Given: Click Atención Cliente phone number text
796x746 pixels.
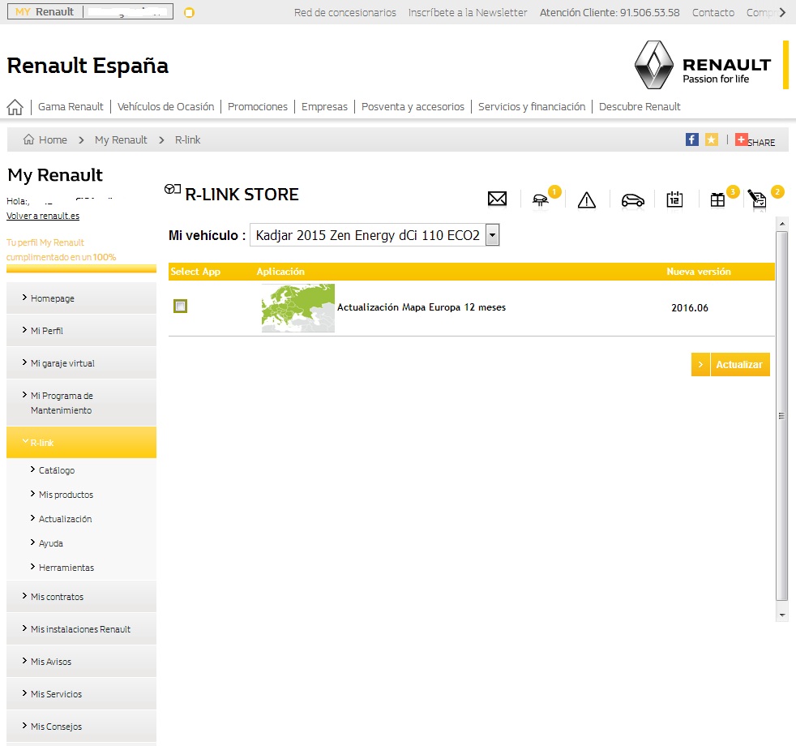Looking at the screenshot, I should (610, 13).
